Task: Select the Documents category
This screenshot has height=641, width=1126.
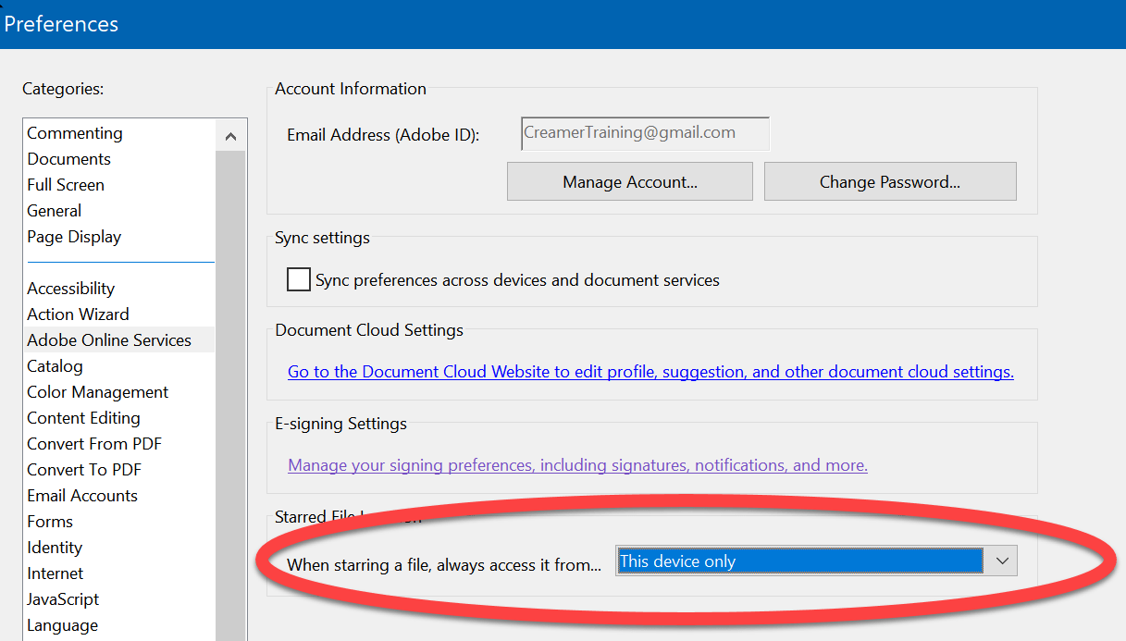Action: tap(69, 159)
